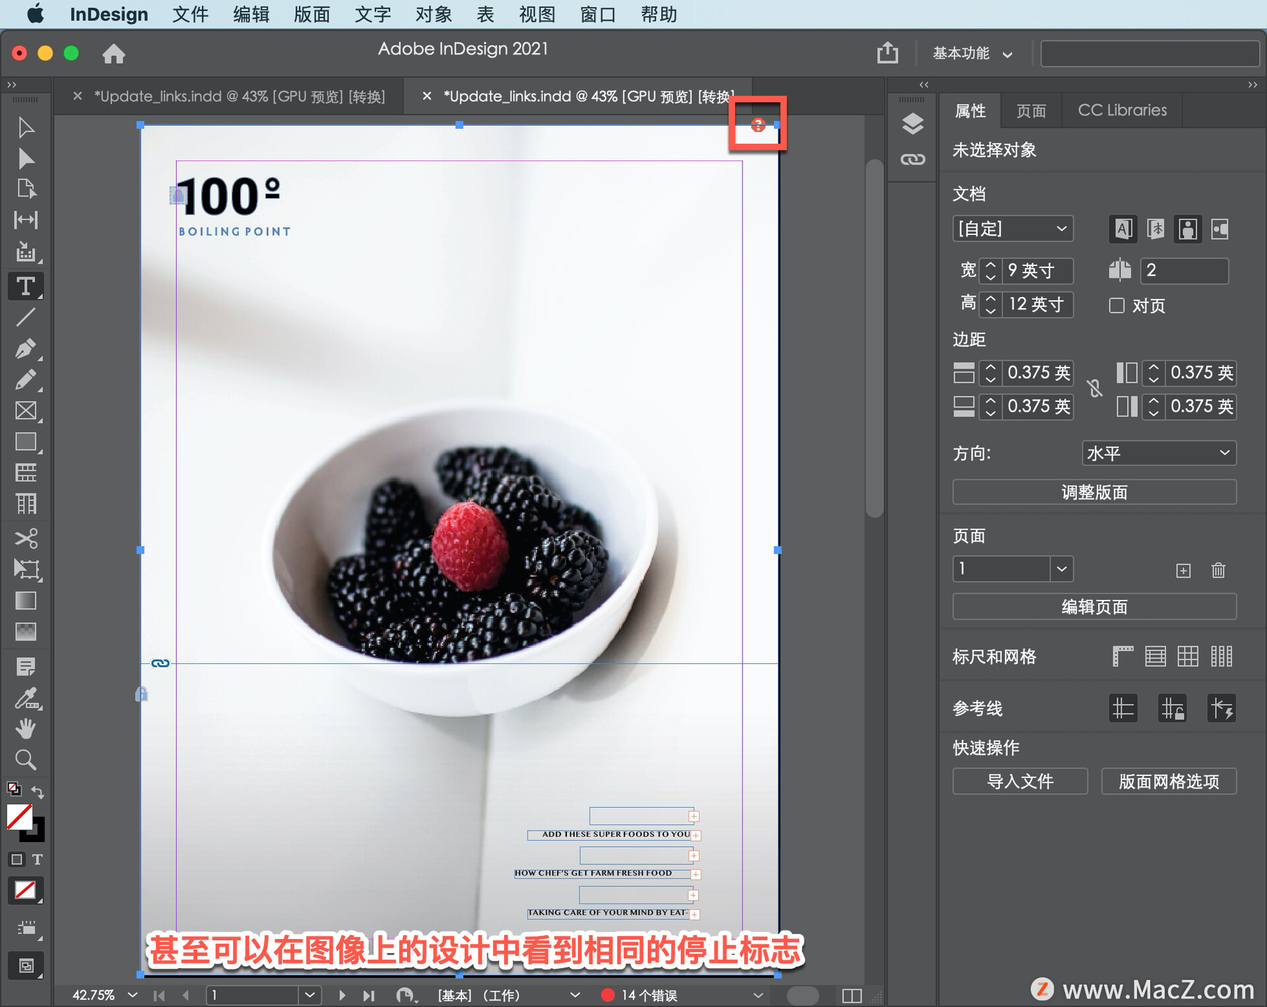1267x1007 pixels.
Task: Switch to the CC Libraries tab
Action: pos(1122,110)
